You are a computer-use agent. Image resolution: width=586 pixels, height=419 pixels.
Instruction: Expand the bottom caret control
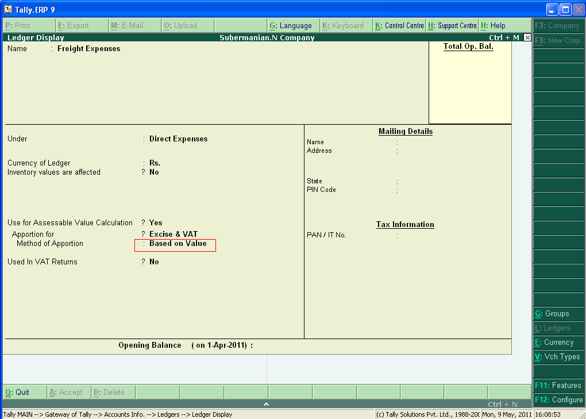[266, 404]
